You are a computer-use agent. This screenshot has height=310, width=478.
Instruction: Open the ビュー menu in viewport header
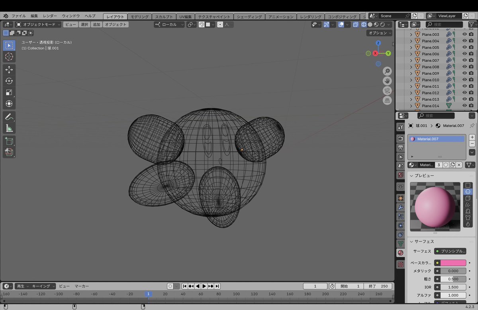coord(71,25)
